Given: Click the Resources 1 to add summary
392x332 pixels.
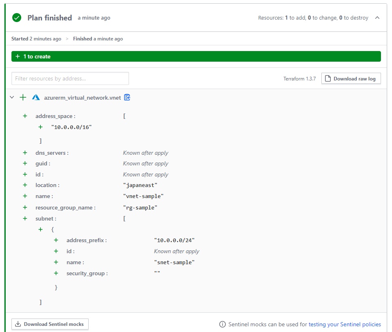Looking at the screenshot, I should pyautogui.click(x=313, y=18).
